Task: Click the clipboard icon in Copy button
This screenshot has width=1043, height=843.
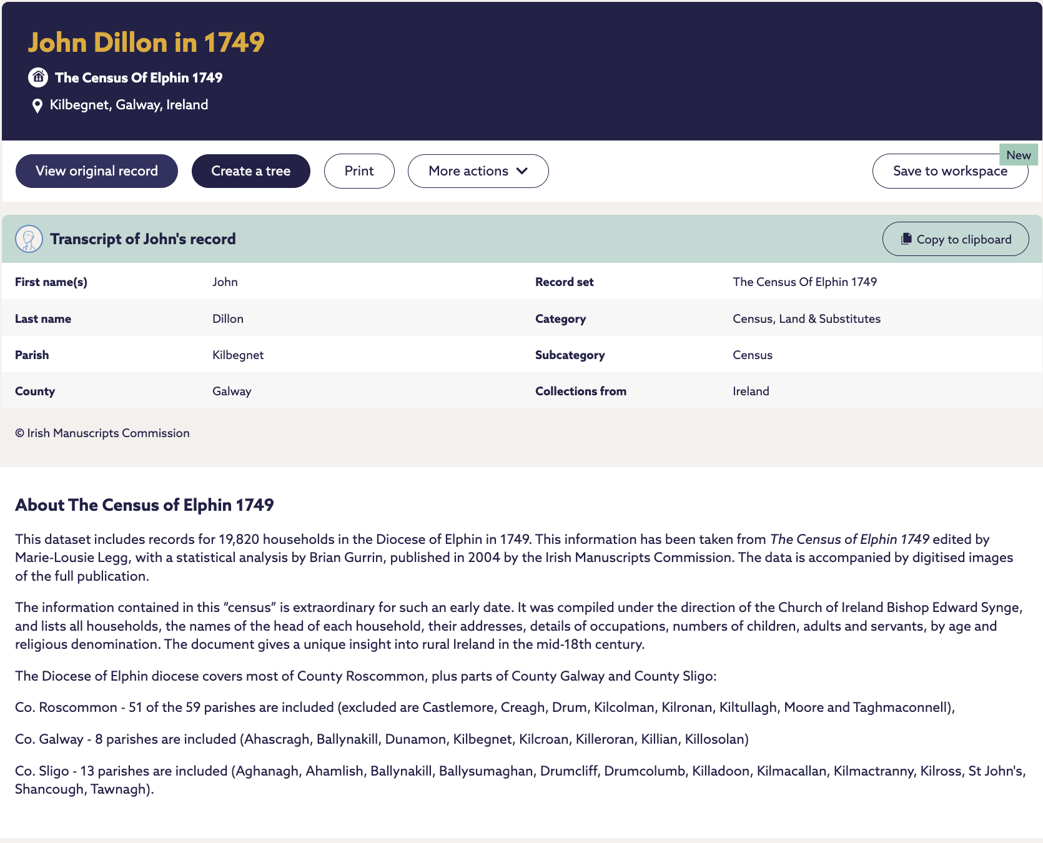Action: point(906,239)
